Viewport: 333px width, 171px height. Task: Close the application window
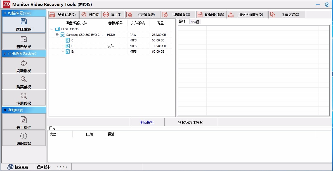pyautogui.click(x=327, y=5)
